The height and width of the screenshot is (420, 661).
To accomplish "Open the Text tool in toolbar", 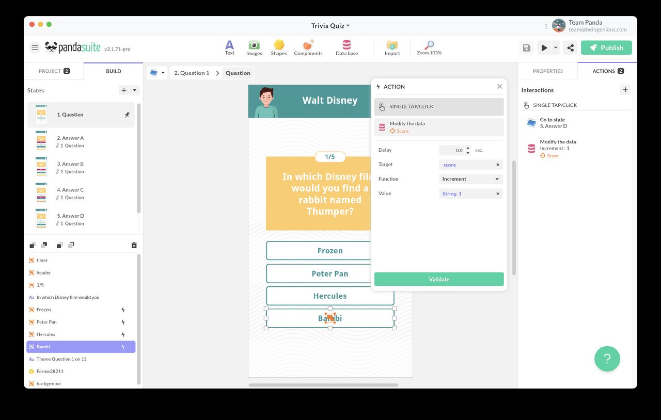I will [x=229, y=47].
